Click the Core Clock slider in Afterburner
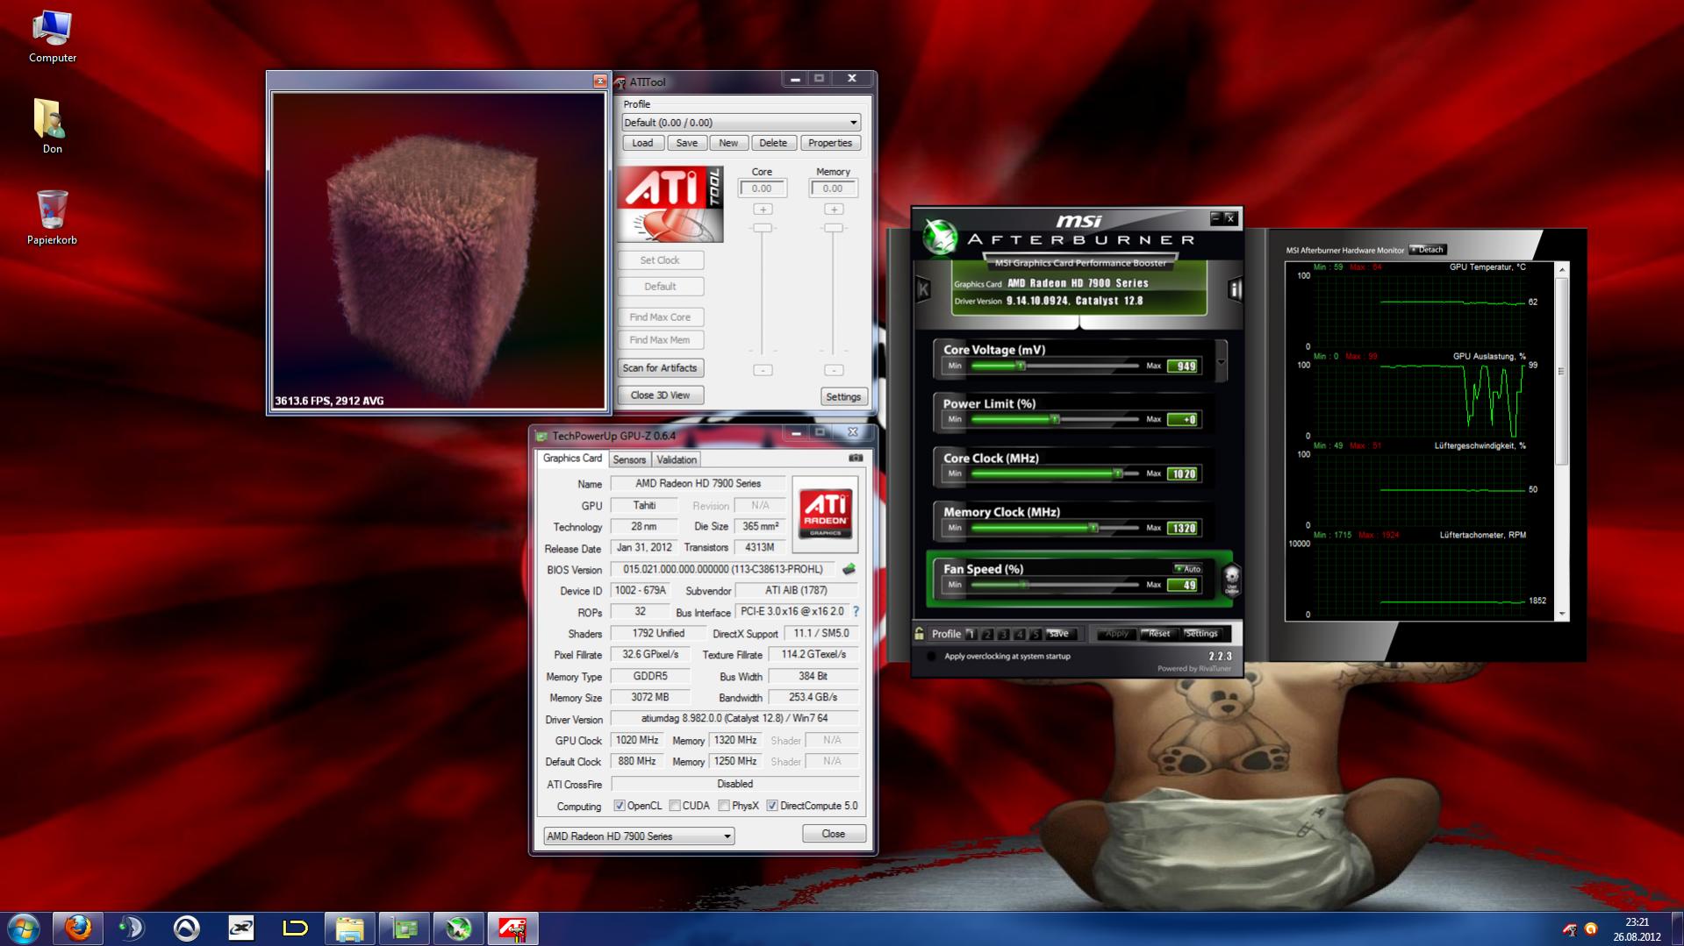The width and height of the screenshot is (1684, 946). pos(1055,473)
